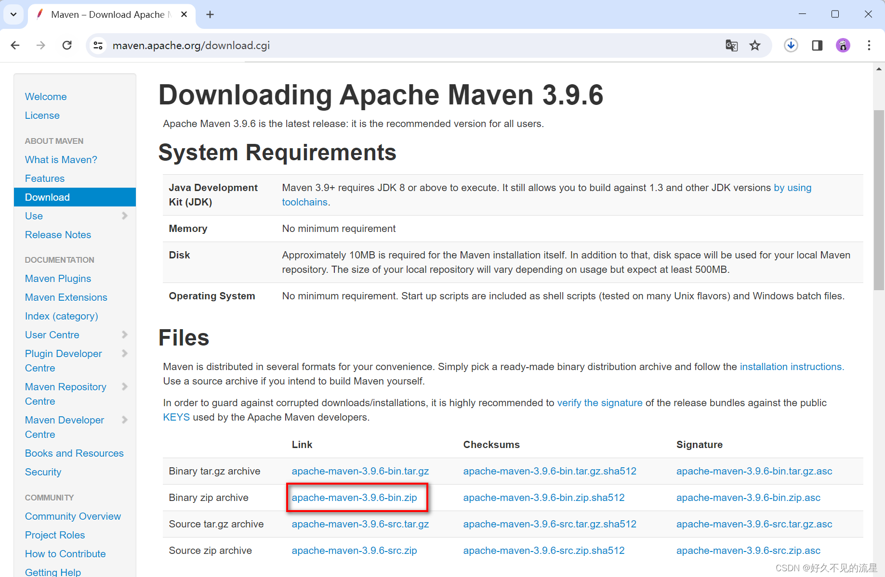Open a new browser tab
The image size is (885, 577).
pos(210,14)
